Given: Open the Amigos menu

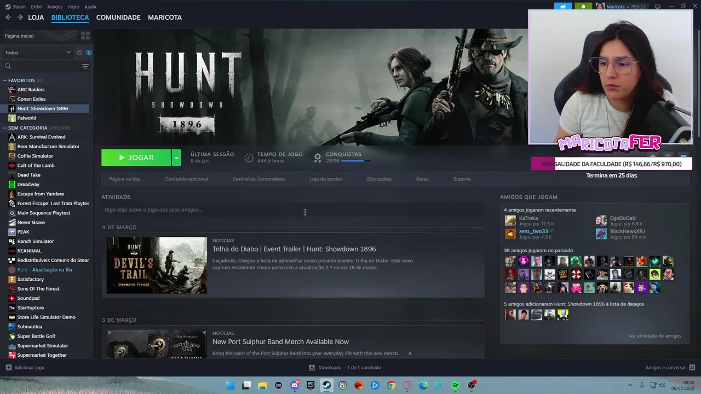Looking at the screenshot, I should [55, 7].
